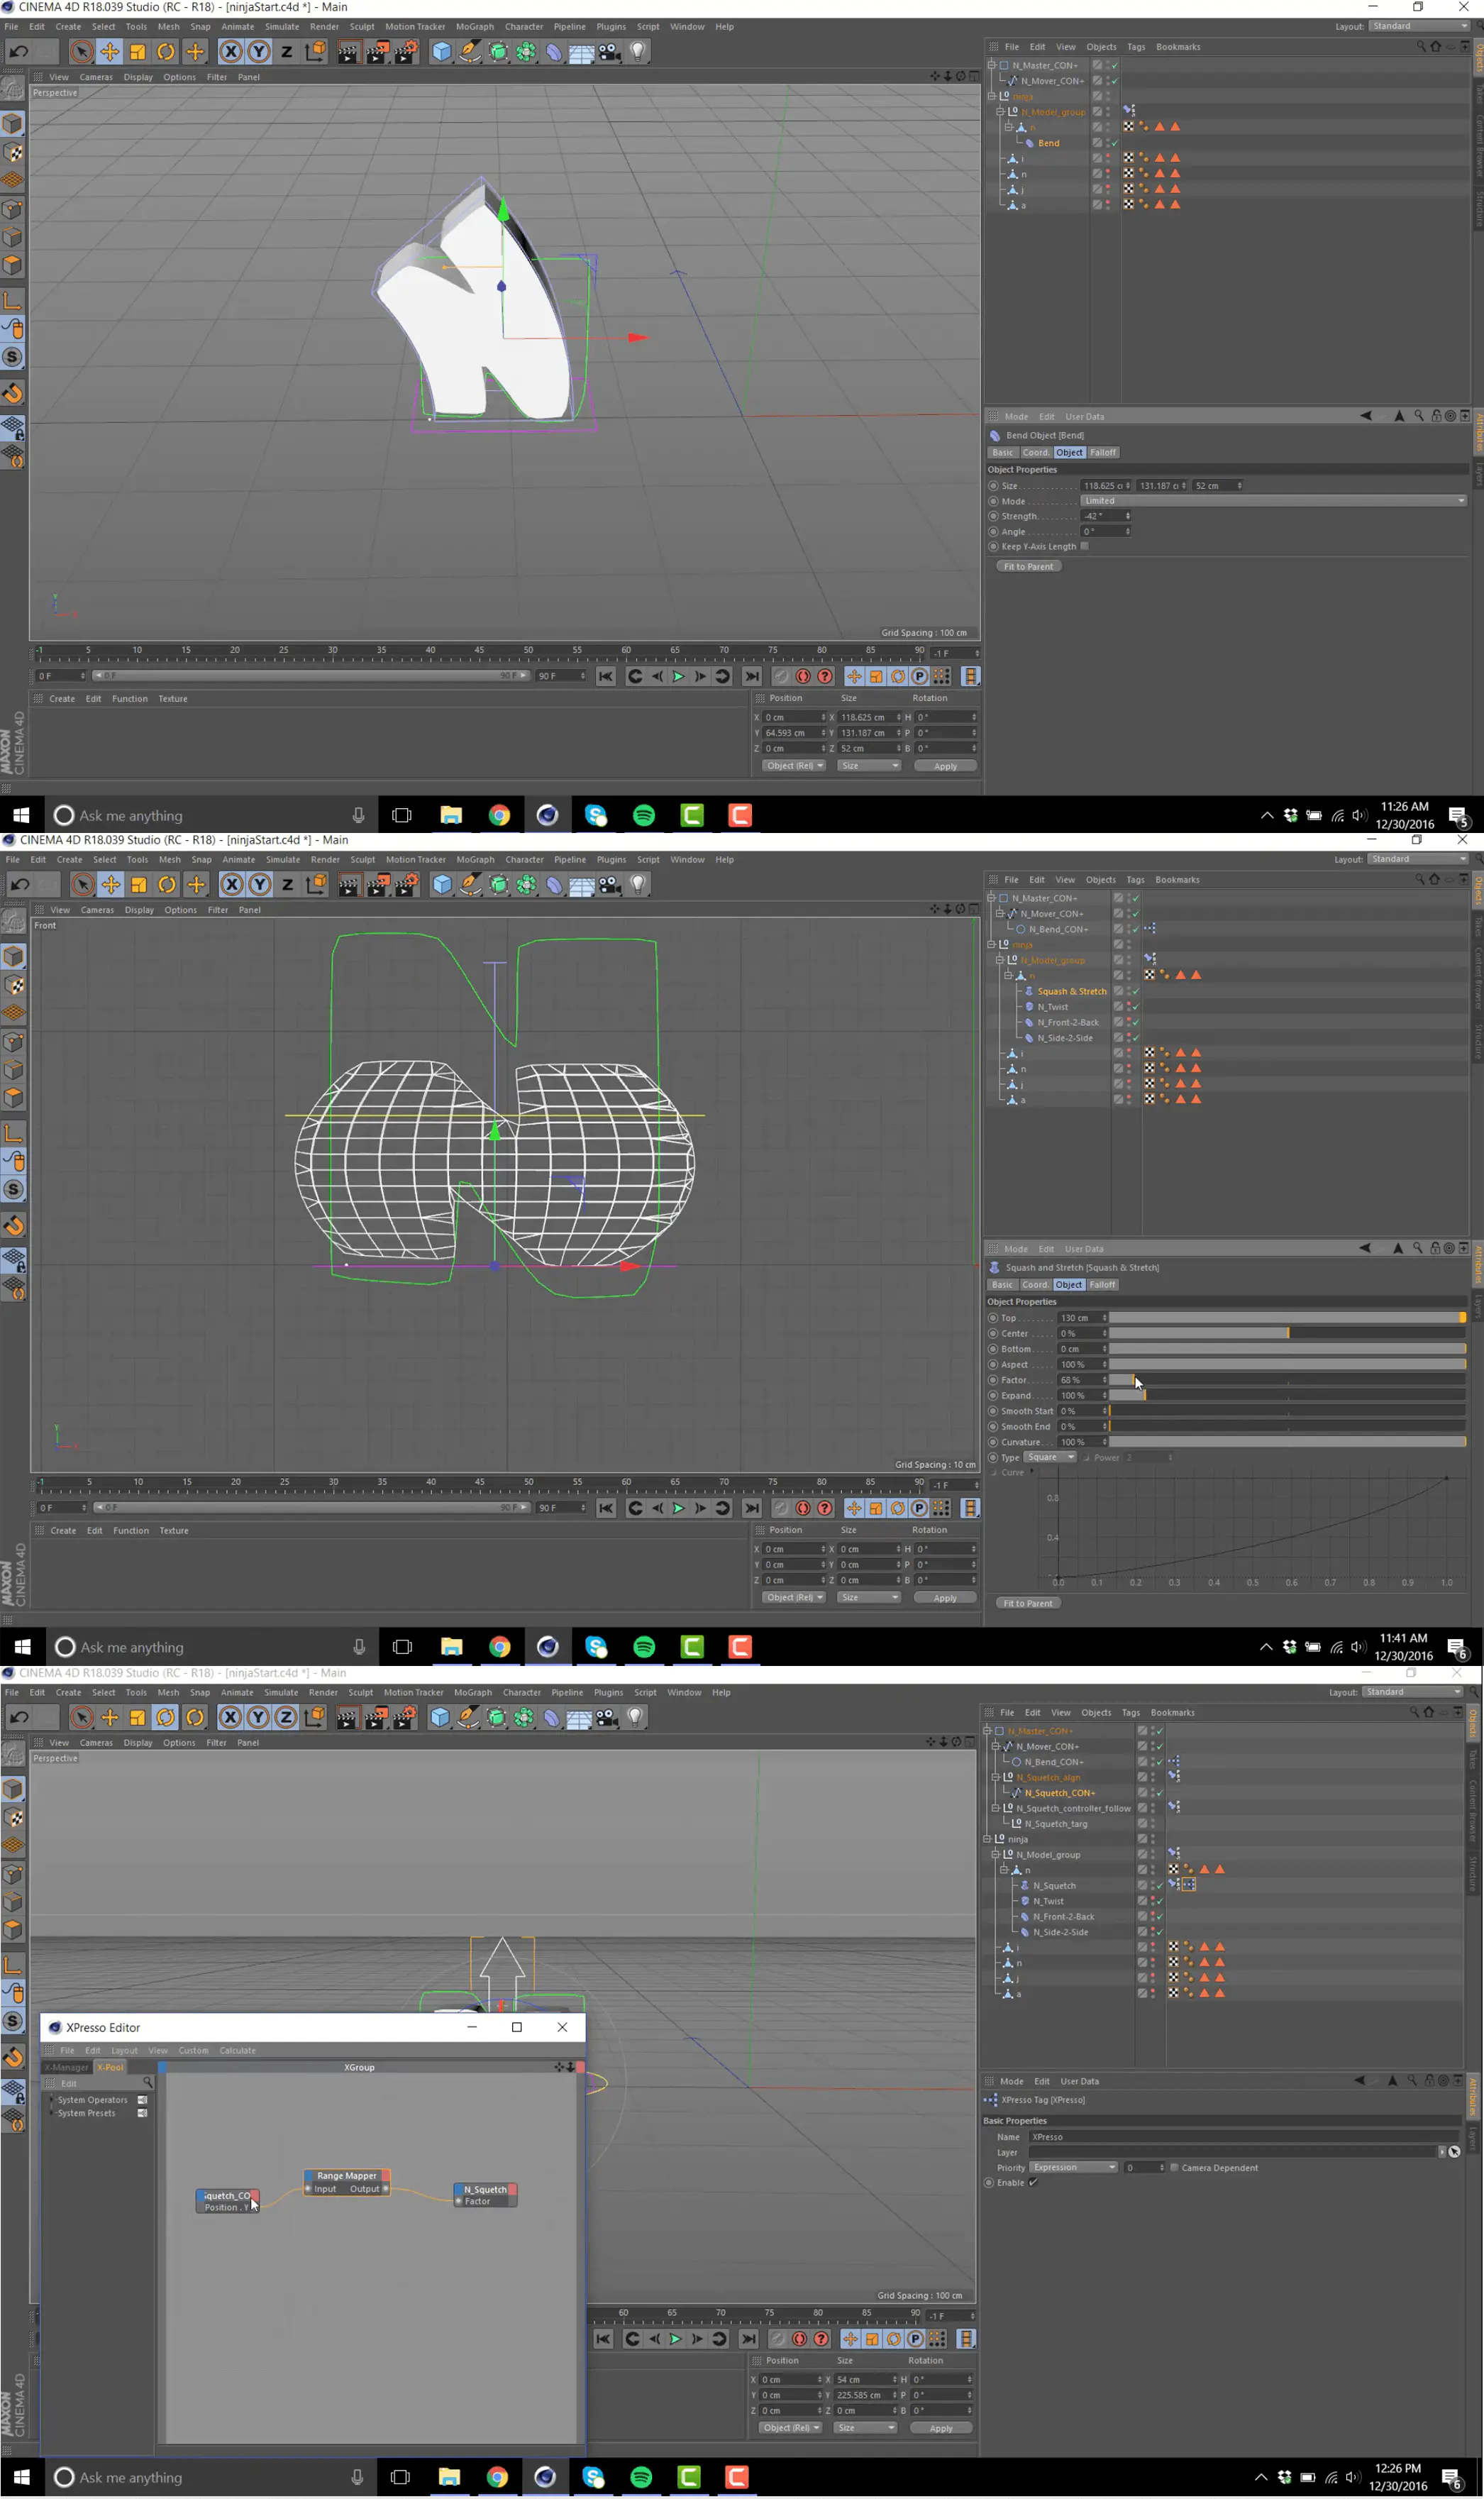This screenshot has height=2499, width=1484.
Task: Open the Layout menu in XPresso Editor
Action: pyautogui.click(x=124, y=2050)
